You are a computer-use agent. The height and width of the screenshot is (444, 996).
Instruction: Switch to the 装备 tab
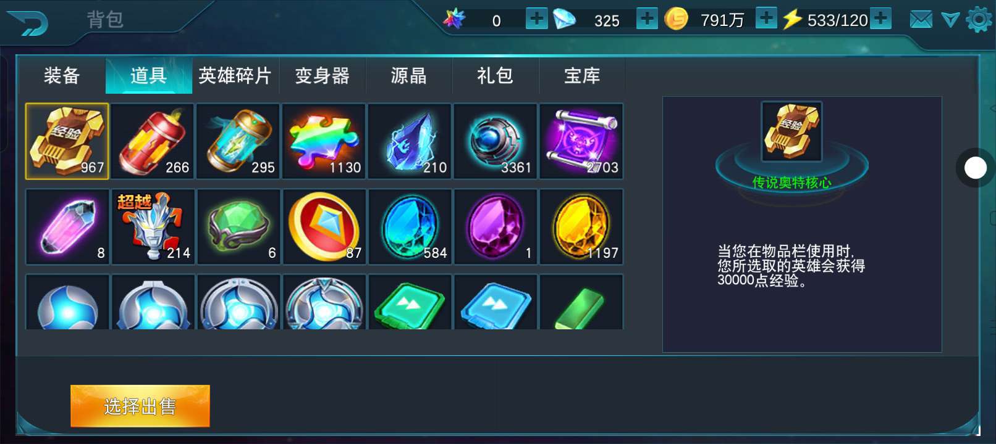pos(62,76)
